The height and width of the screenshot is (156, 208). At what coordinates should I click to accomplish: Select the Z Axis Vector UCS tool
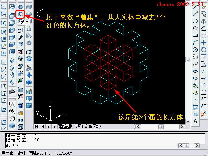pos(4,70)
